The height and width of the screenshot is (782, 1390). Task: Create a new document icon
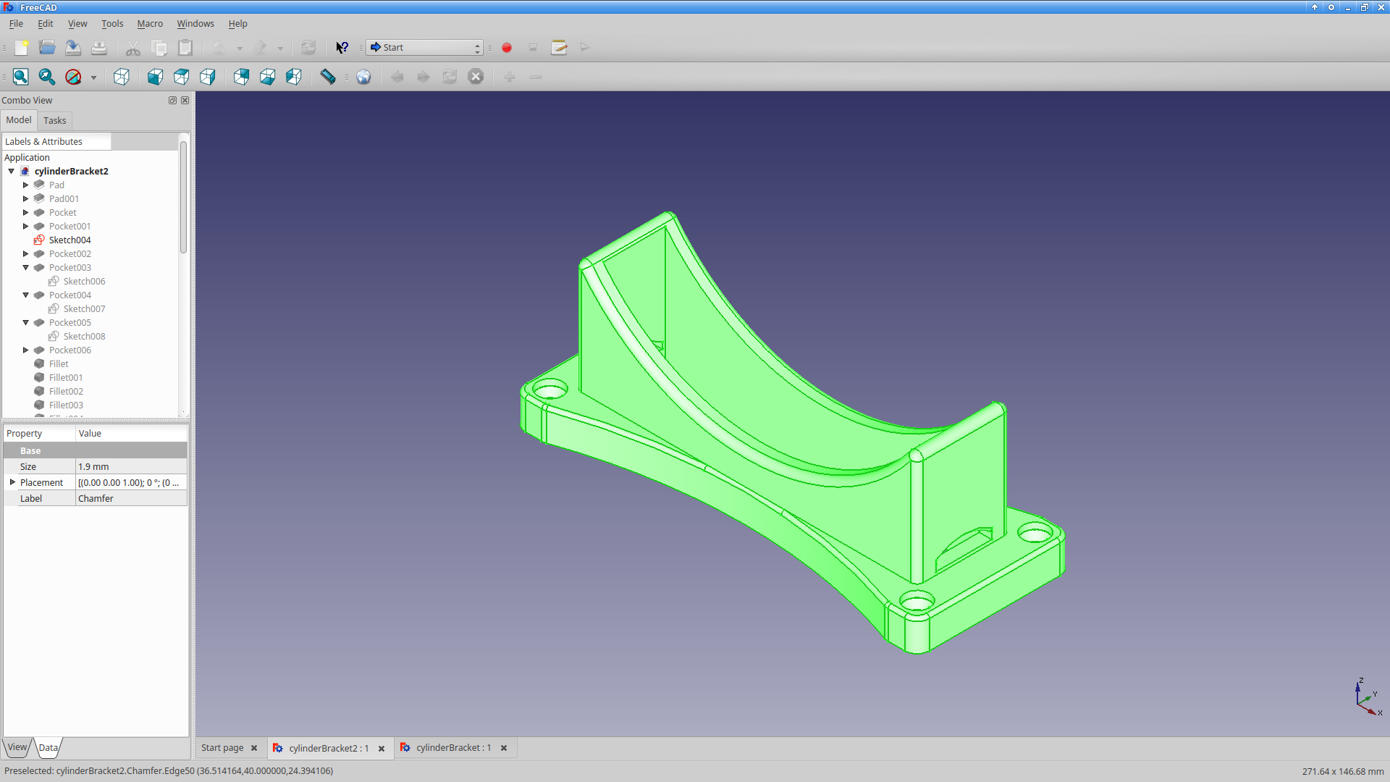pos(21,48)
